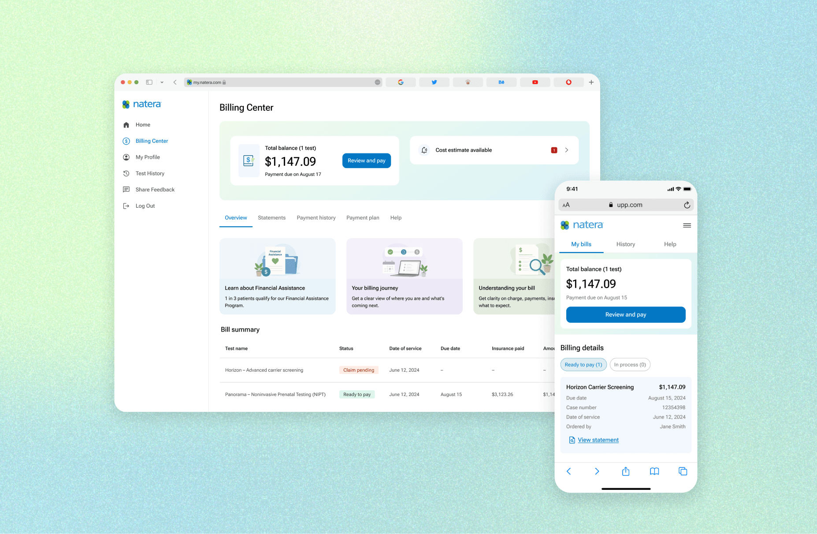Click the upp.com mobile address field
This screenshot has height=534, width=817.
point(626,205)
